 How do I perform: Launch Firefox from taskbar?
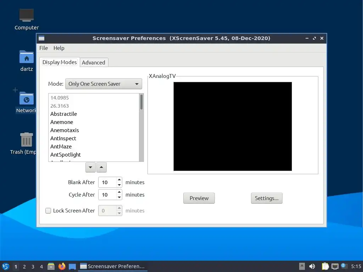62,266
